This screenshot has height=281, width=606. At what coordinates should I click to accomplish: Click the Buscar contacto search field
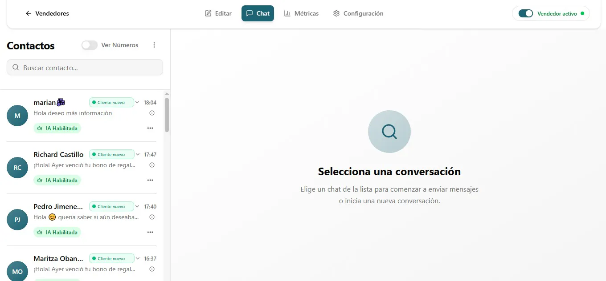click(85, 68)
